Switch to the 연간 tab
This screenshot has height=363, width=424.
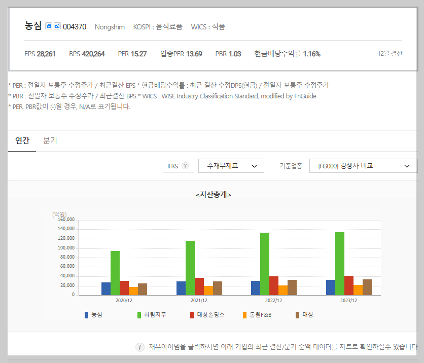click(22, 140)
